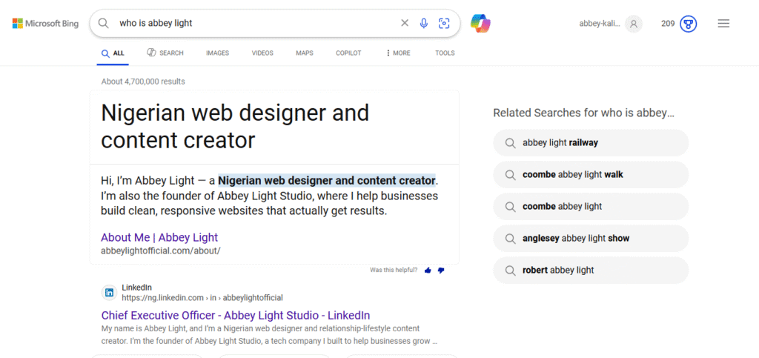759x358 pixels.
Task: Open 'About Me | Abbey Light' link
Action: [159, 237]
